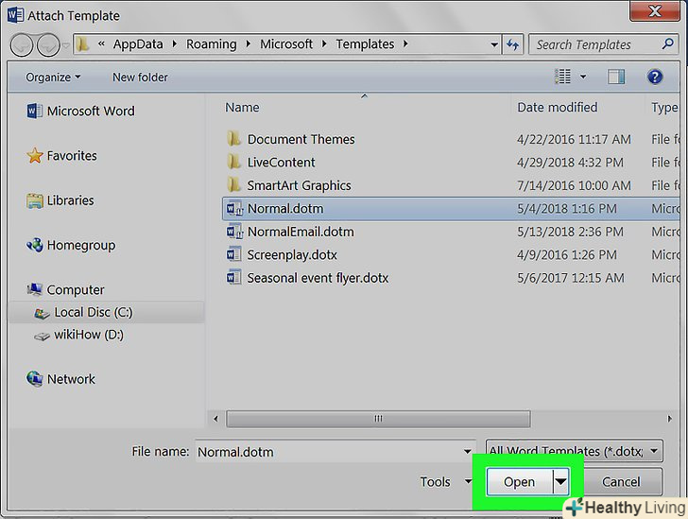This screenshot has width=688, height=519.
Task: Click the scroll right arrow
Action: point(669,419)
